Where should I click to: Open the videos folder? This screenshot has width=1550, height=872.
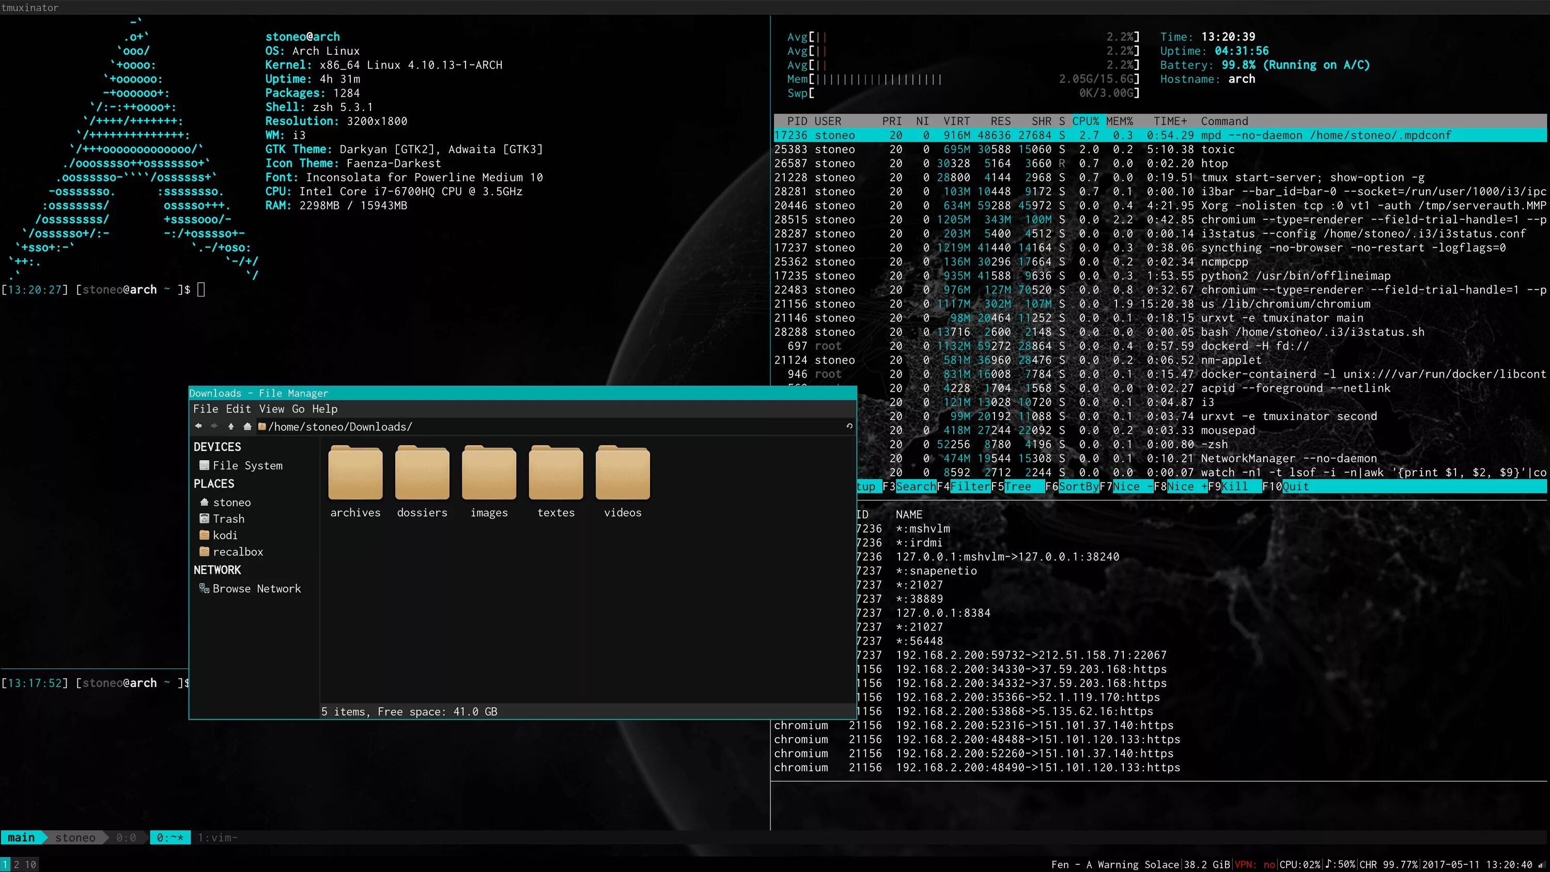[x=622, y=474]
